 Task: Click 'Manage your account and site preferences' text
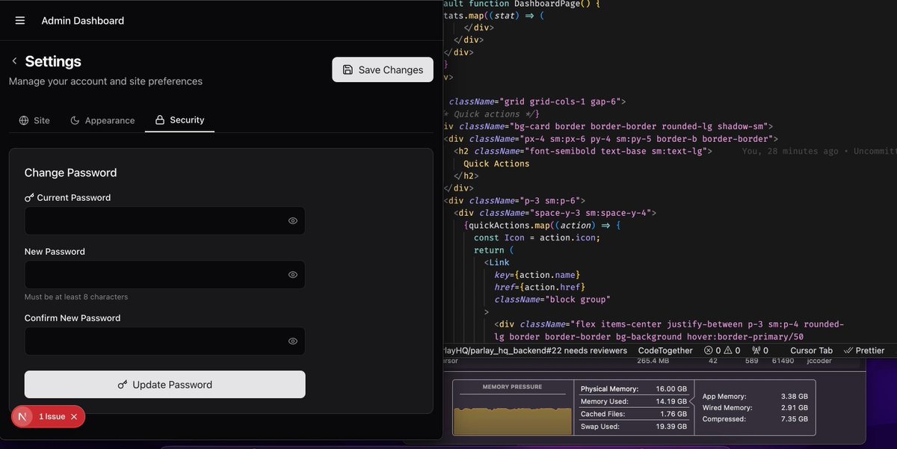105,81
